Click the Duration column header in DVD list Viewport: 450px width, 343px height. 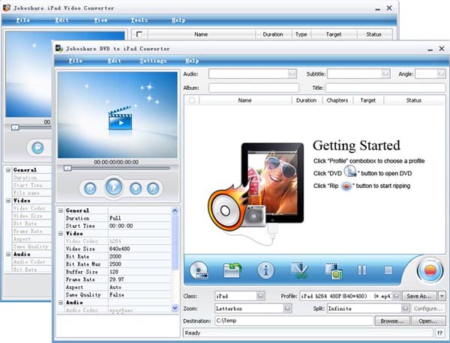click(x=306, y=100)
